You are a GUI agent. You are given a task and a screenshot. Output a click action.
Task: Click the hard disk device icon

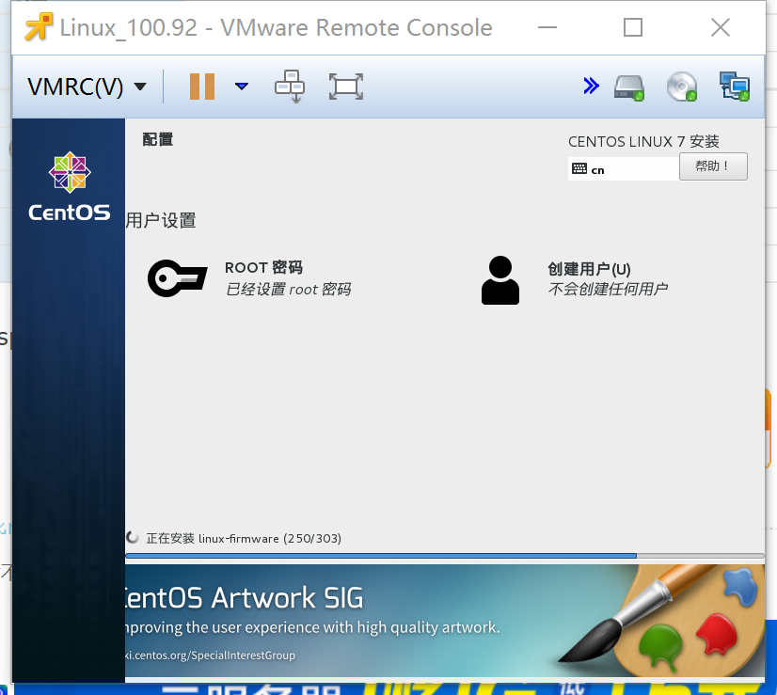click(x=629, y=87)
